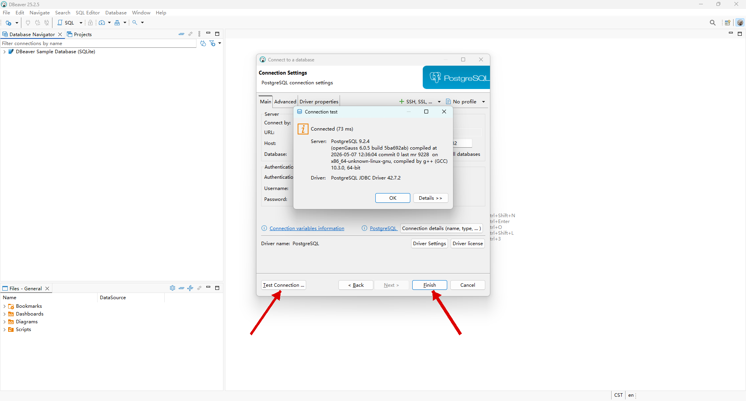Click Details >> button
Viewport: 746px width, 401px height.
tap(431, 198)
